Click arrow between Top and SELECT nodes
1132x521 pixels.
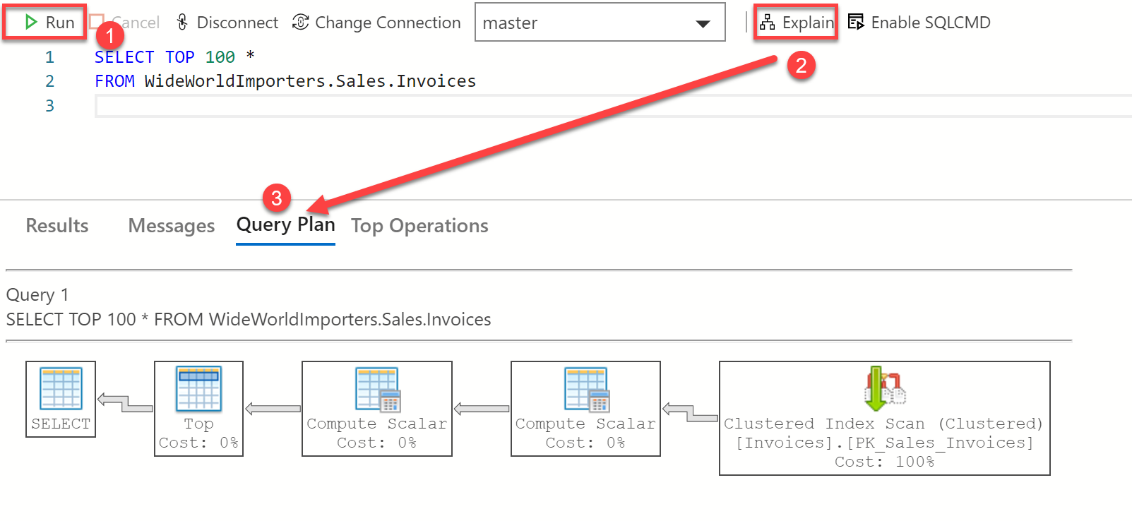pos(125,403)
